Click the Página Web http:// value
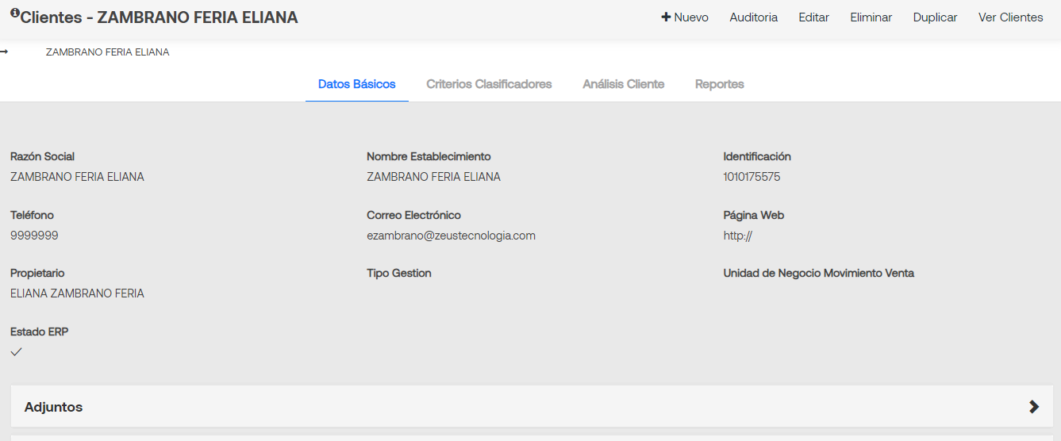 [737, 236]
